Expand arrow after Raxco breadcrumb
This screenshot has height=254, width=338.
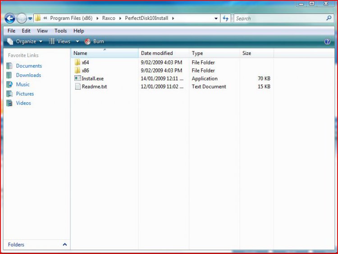click(120, 18)
